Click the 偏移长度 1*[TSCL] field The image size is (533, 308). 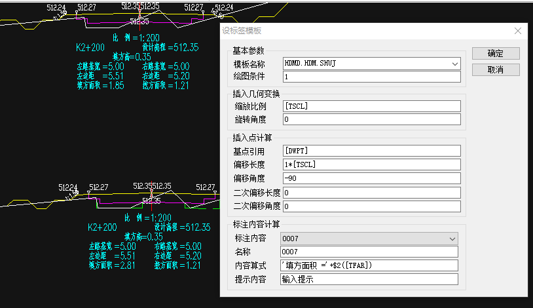tap(371, 164)
